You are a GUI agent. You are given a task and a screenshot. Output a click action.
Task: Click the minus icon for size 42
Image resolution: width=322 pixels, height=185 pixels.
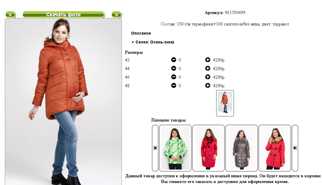174,60
